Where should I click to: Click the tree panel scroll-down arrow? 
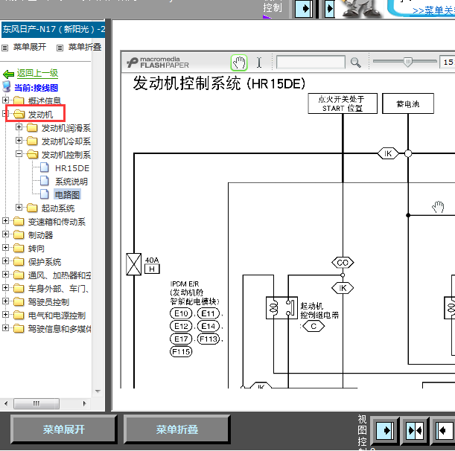[98, 391]
